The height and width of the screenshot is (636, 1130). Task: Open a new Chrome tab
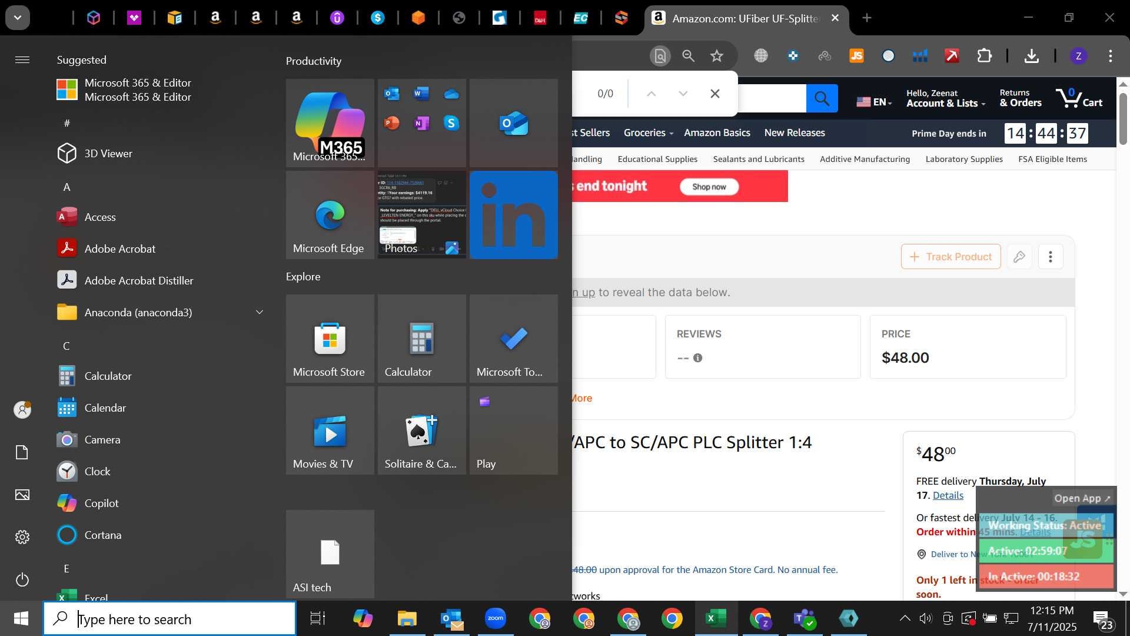click(867, 18)
